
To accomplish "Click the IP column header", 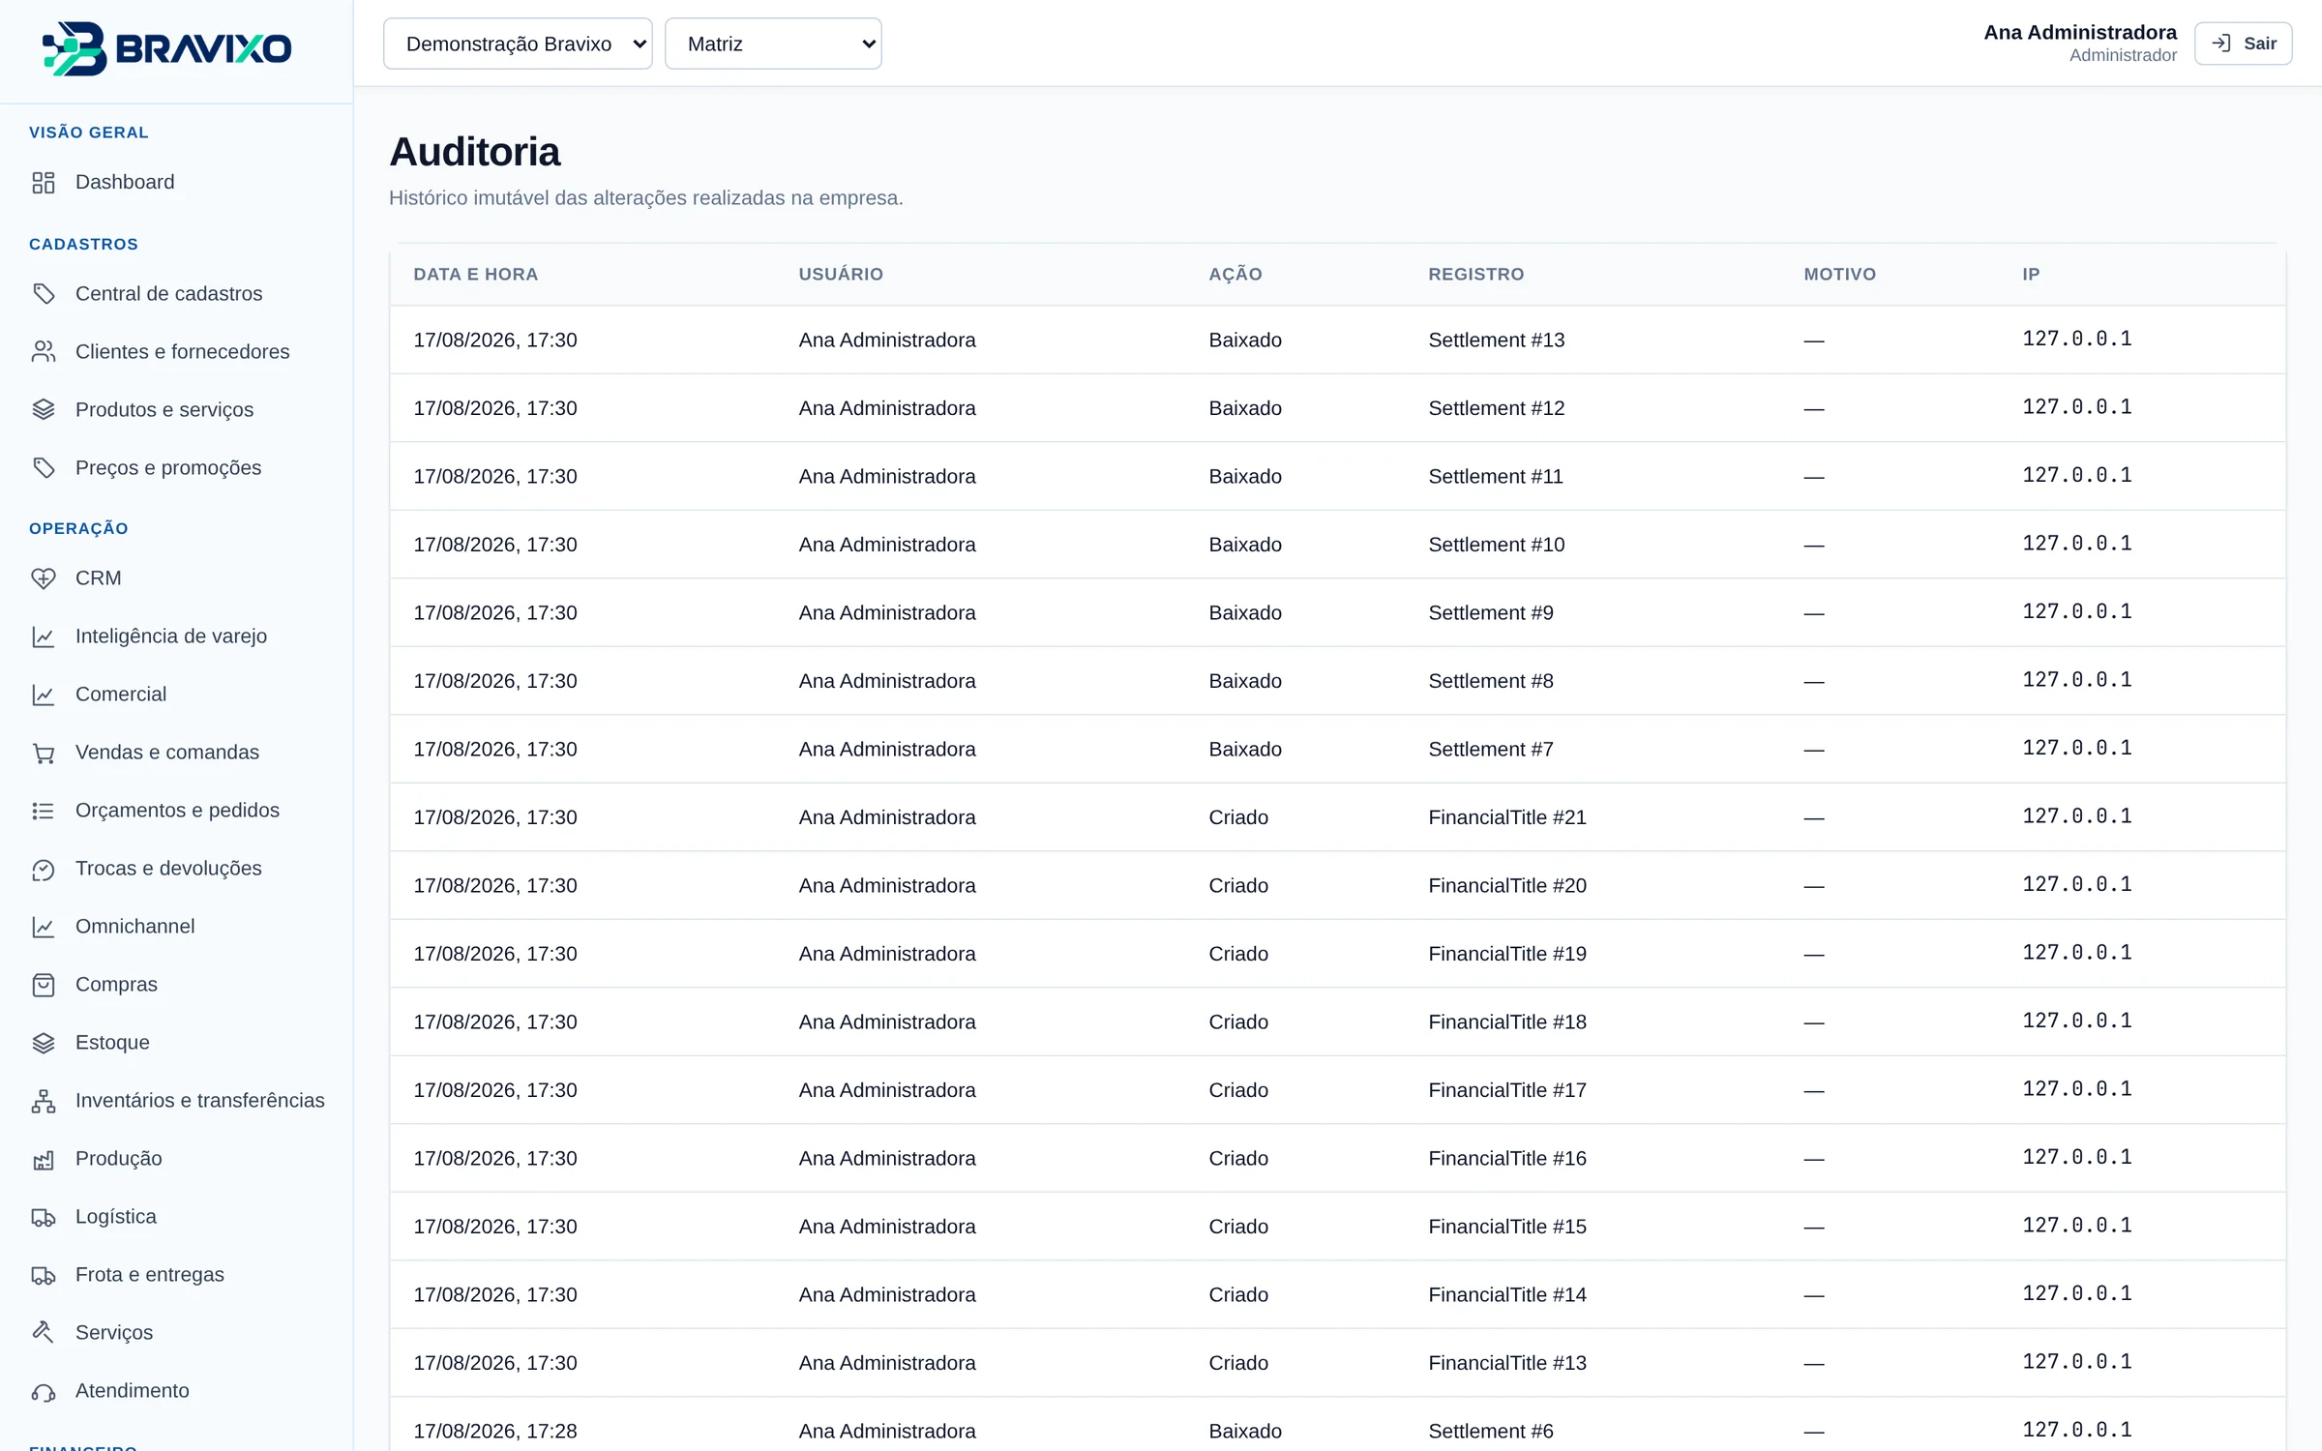I will 2031,275.
